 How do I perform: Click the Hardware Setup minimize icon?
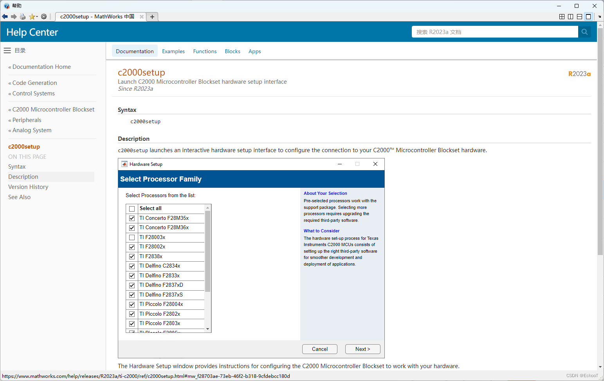[340, 164]
